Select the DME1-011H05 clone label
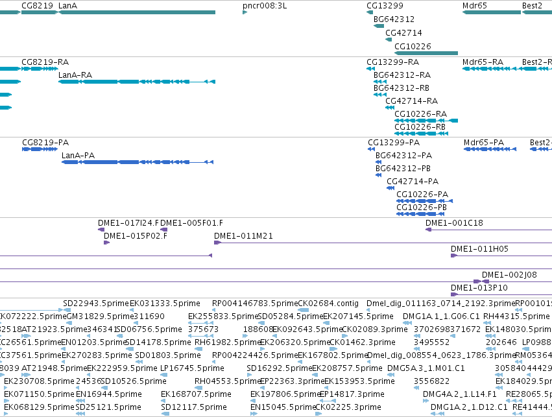The image size is (552, 417). 480,249
